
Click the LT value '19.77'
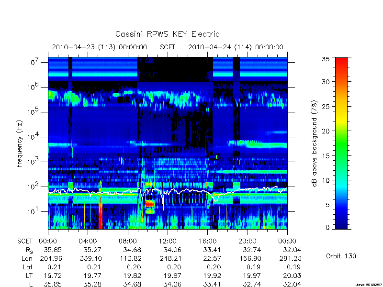(x=92, y=276)
